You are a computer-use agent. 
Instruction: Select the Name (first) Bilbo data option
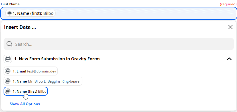coord(26,91)
